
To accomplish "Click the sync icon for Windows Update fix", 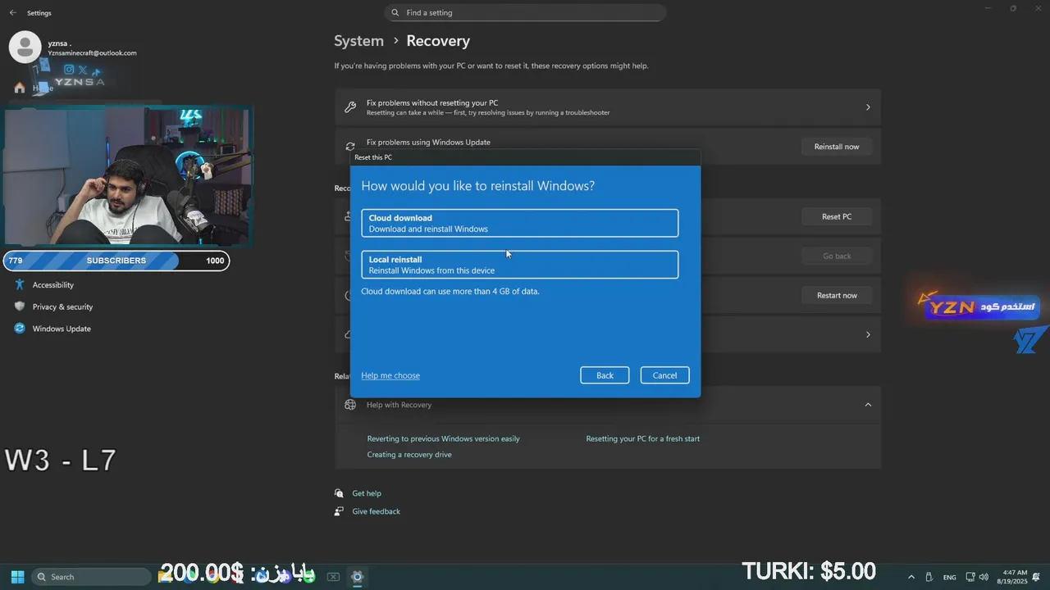I will coord(350,145).
